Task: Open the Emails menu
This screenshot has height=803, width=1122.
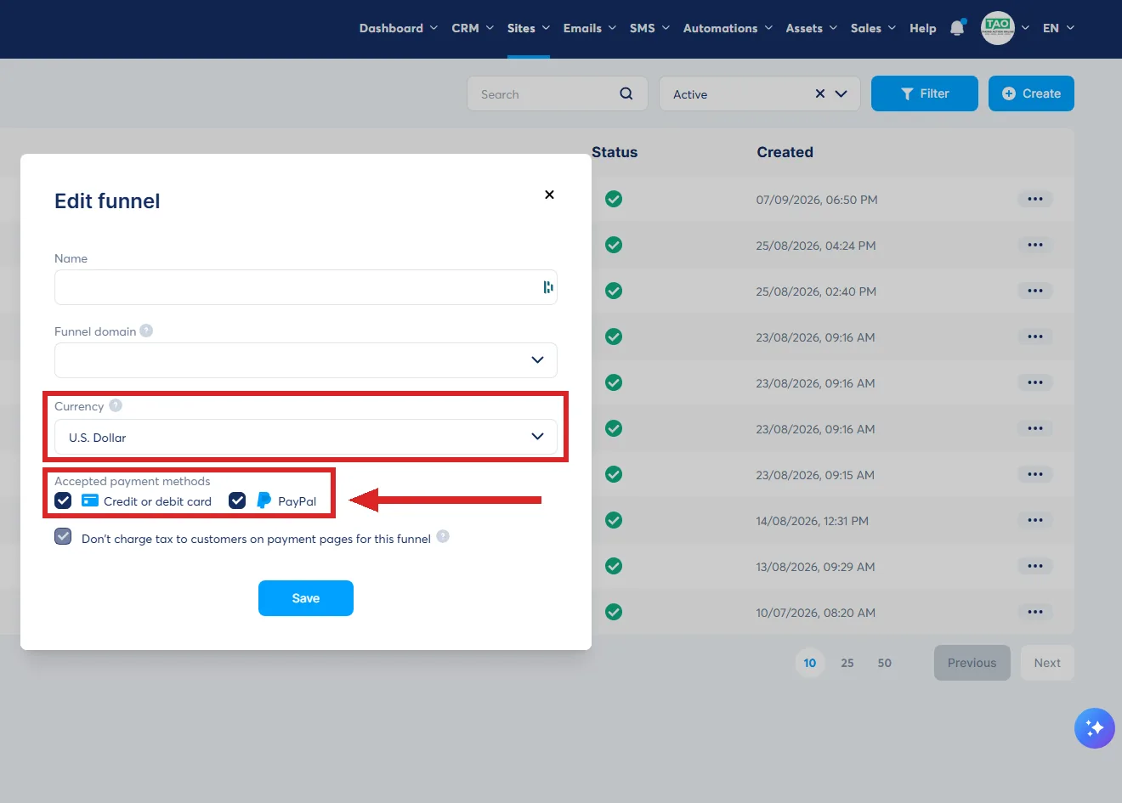Action: point(590,28)
